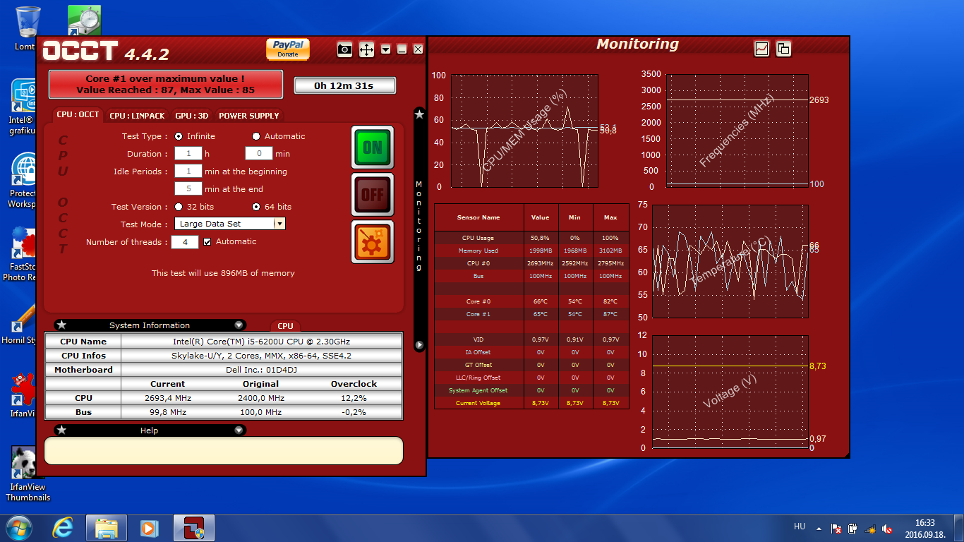Click the OCCT taskbar button
Viewport: 964px width, 542px height.
(x=193, y=528)
